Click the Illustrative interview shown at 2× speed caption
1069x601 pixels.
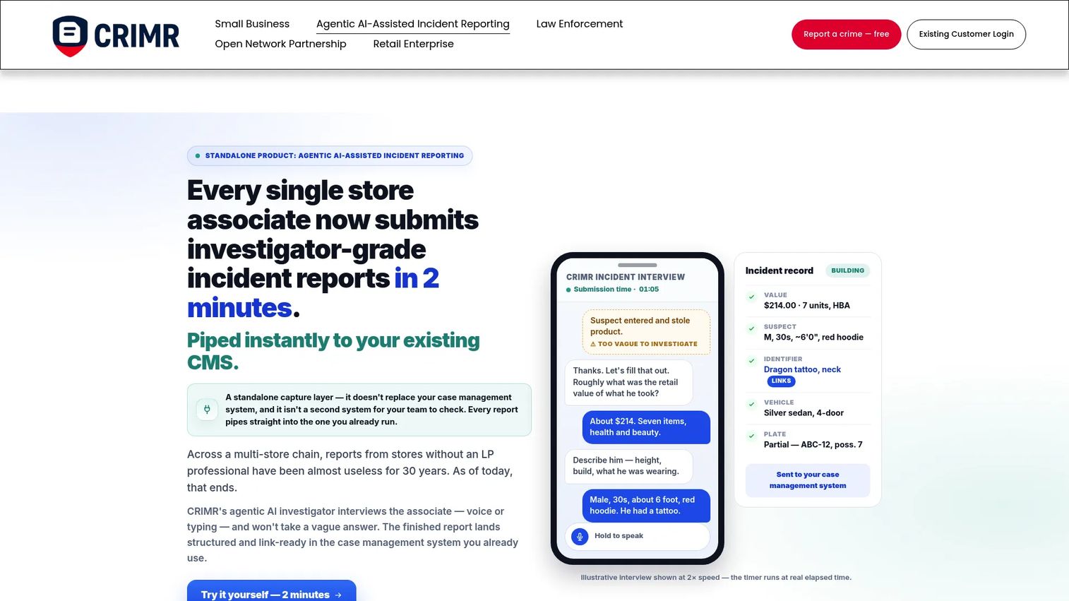[x=716, y=578]
